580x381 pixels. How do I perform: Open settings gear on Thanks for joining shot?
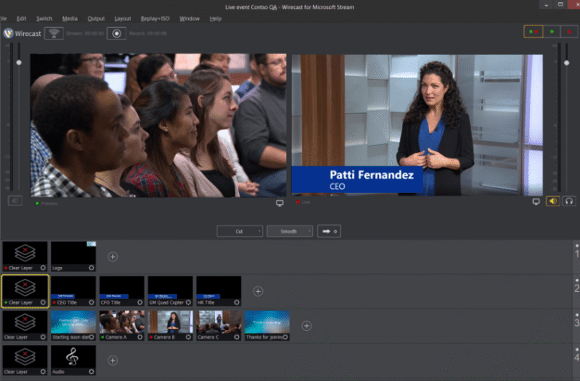click(285, 337)
